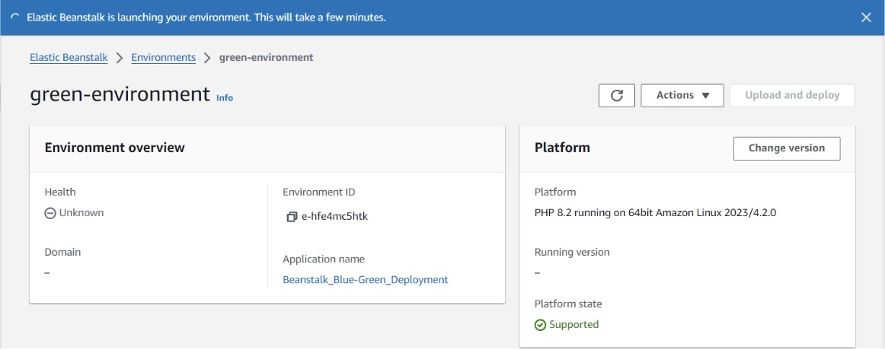Go to the Elastic Beanstalk breadcrumb link
This screenshot has height=350, width=885.
(x=69, y=57)
